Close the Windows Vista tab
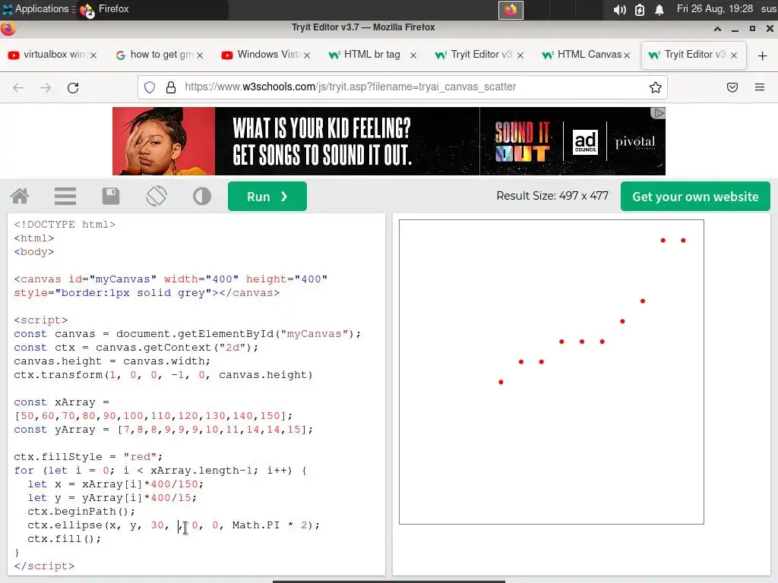 tap(307, 55)
